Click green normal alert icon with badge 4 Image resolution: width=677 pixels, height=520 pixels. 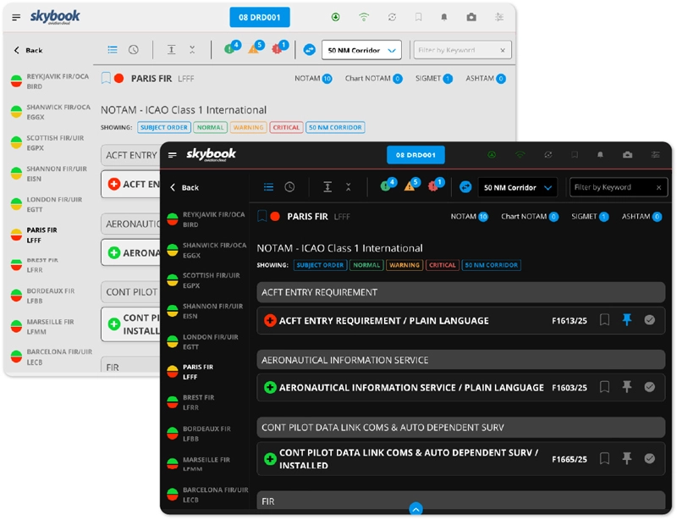pyautogui.click(x=387, y=186)
